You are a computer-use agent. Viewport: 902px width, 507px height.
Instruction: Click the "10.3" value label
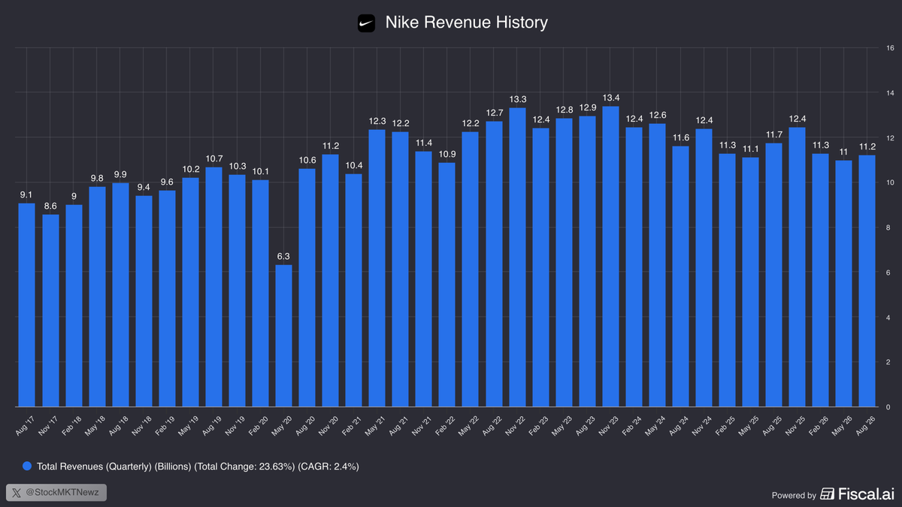(x=237, y=166)
